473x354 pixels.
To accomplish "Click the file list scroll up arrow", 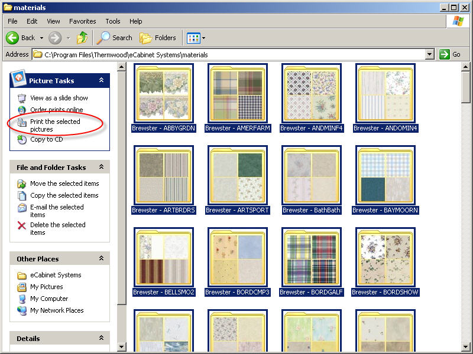I will (466, 67).
